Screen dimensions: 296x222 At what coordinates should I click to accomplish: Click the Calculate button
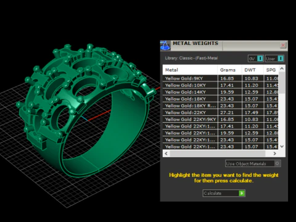click(x=224, y=193)
